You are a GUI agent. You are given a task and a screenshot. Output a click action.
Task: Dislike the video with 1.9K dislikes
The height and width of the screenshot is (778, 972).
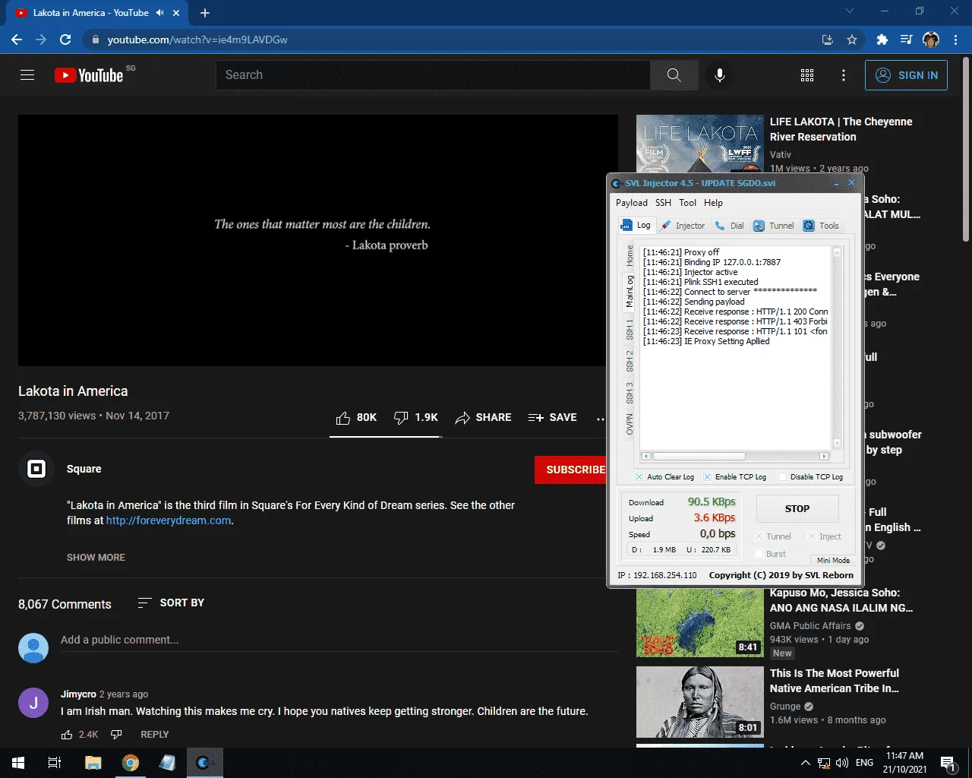click(416, 417)
